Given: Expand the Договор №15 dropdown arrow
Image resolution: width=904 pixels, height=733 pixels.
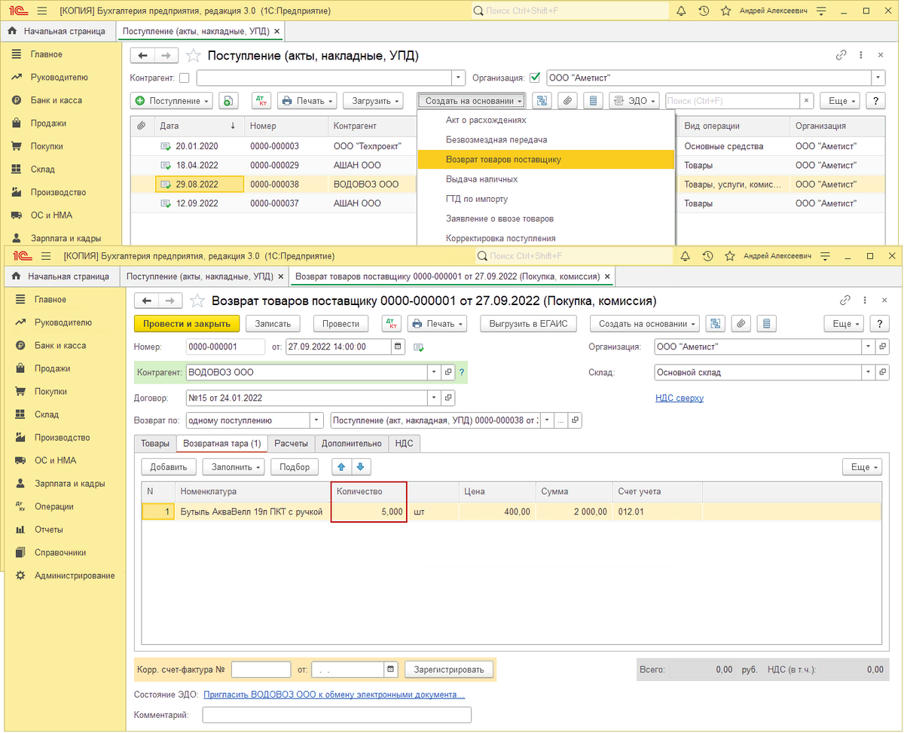Looking at the screenshot, I should pyautogui.click(x=433, y=397).
